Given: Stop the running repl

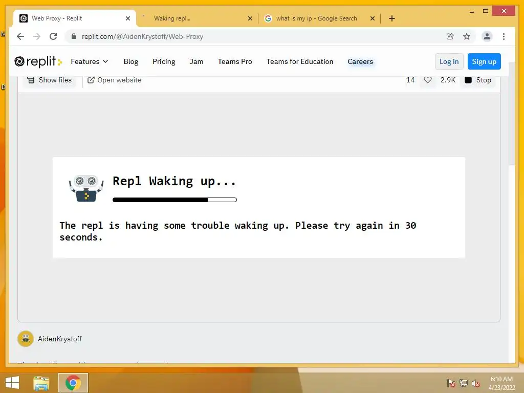Looking at the screenshot, I should [x=478, y=80].
